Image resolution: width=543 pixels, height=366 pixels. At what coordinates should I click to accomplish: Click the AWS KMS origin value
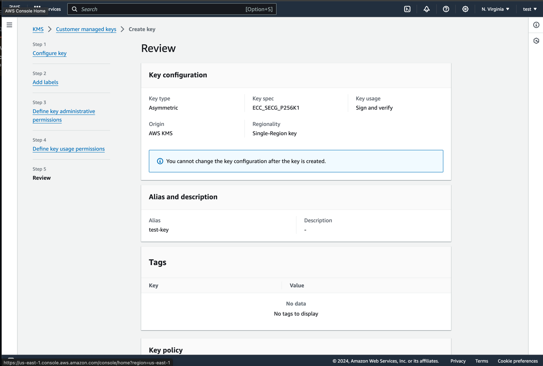pyautogui.click(x=161, y=133)
